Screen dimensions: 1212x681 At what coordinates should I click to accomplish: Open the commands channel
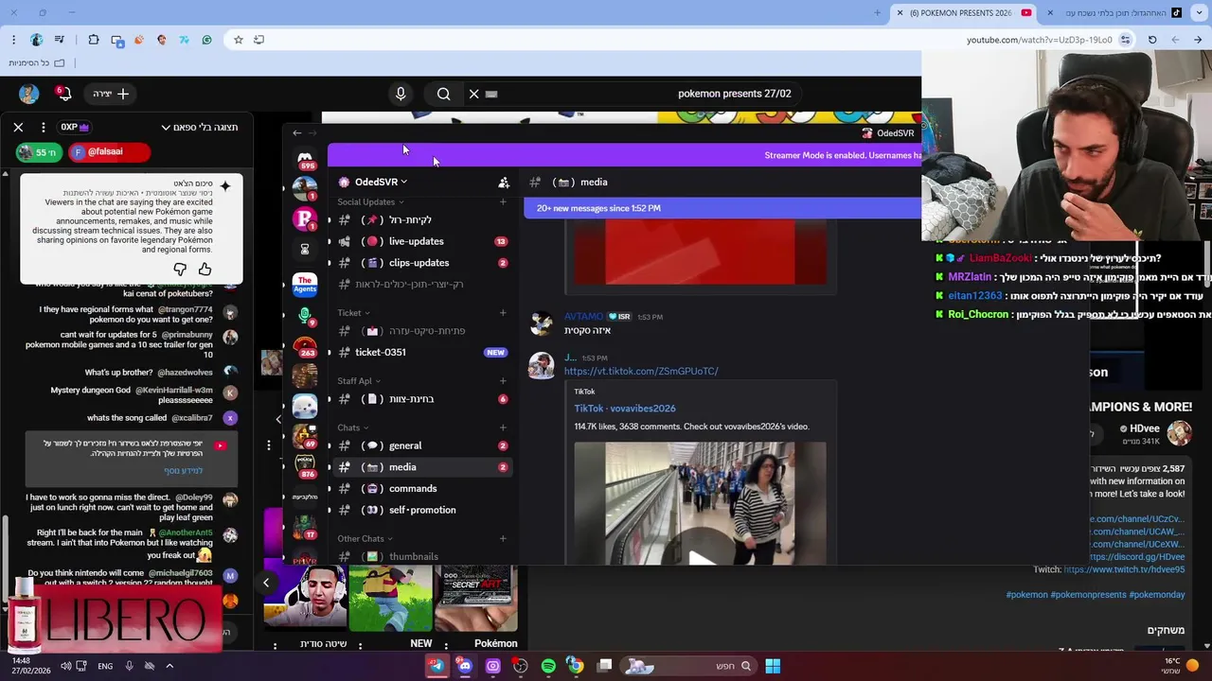tap(422, 489)
